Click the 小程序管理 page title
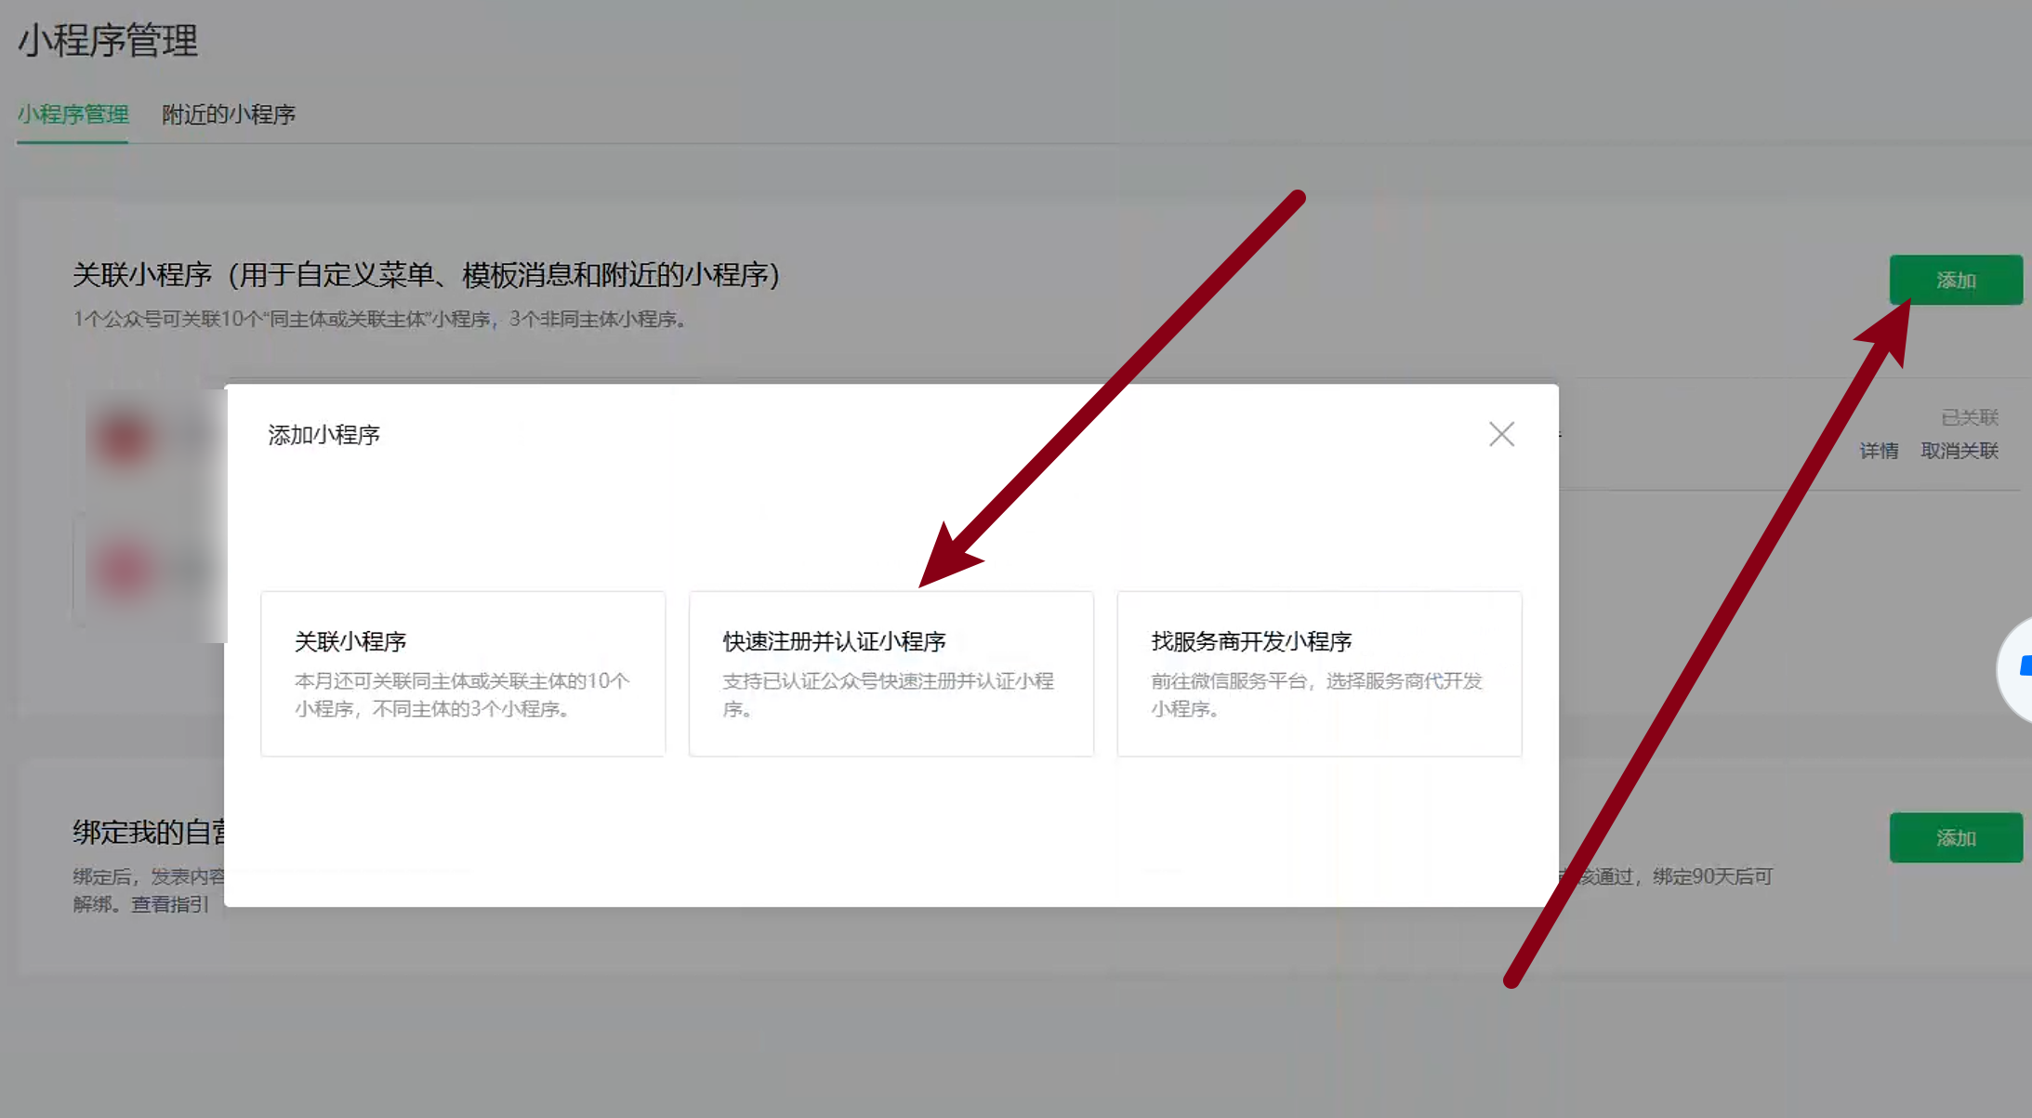Image resolution: width=2032 pixels, height=1118 pixels. click(108, 42)
